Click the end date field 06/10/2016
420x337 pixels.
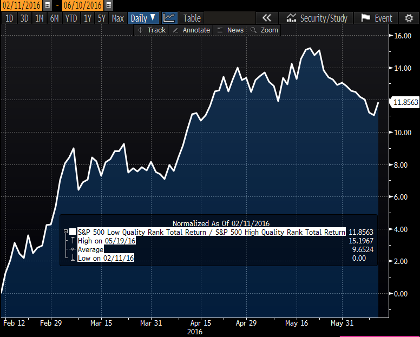coord(83,5)
